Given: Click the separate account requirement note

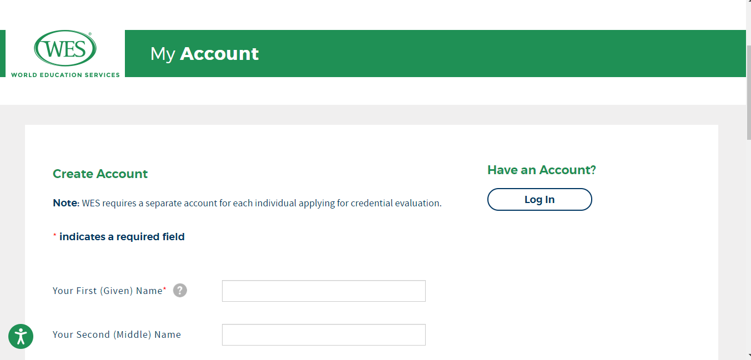Looking at the screenshot, I should coord(246,203).
